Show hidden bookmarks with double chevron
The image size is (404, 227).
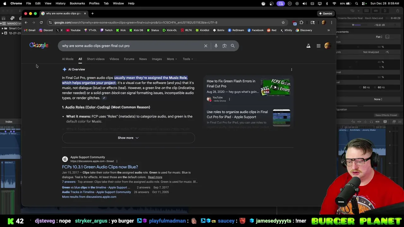[x=329, y=30]
